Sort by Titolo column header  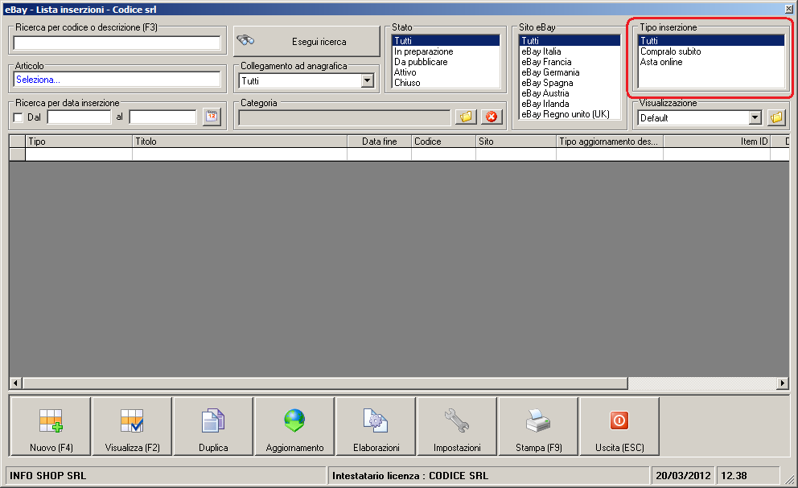click(x=240, y=141)
